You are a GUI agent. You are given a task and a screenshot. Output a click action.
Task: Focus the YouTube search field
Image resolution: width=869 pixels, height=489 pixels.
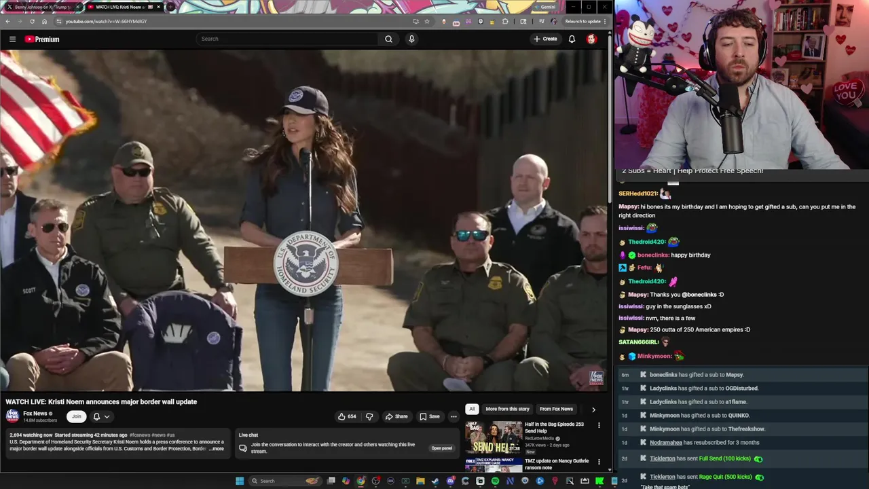click(286, 39)
